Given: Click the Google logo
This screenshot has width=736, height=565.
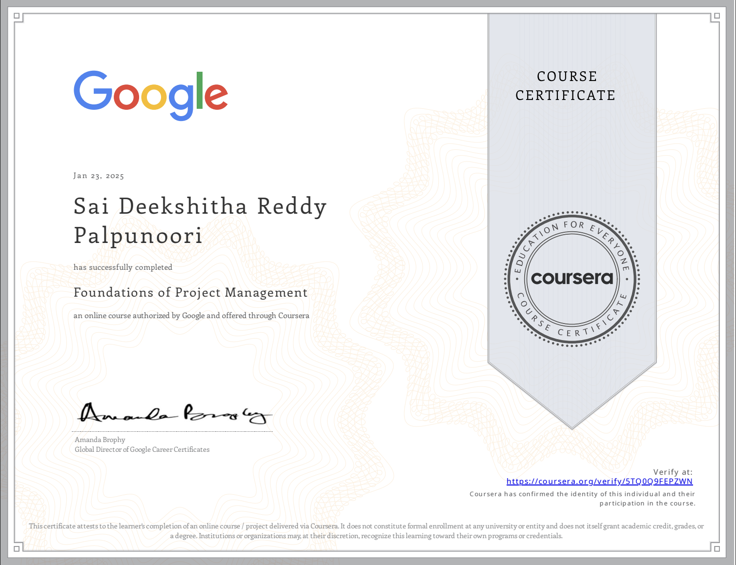Looking at the screenshot, I should coord(151,96).
